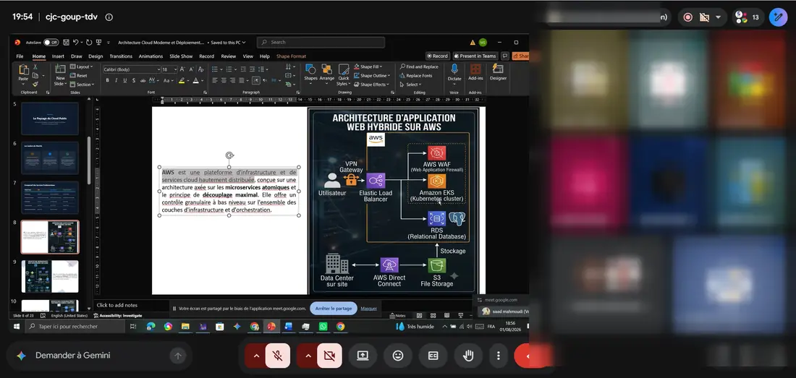Switch to Shape Format tab
This screenshot has height=378, width=796.
[x=291, y=56]
